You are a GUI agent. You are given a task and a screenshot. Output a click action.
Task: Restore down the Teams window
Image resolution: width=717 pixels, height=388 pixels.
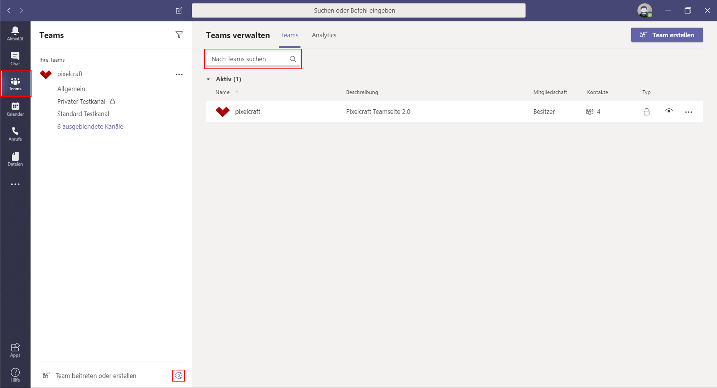coord(688,10)
